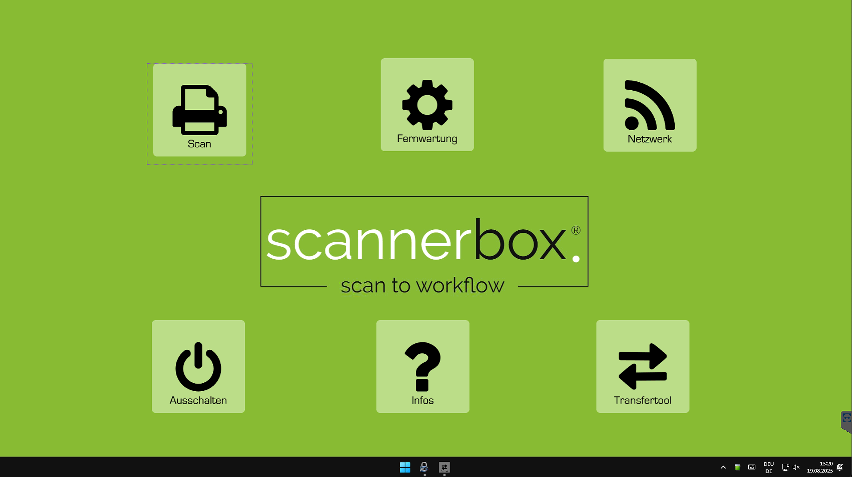852x477 pixels.
Task: Click the TeamViewer side panel tab
Action: (846, 422)
